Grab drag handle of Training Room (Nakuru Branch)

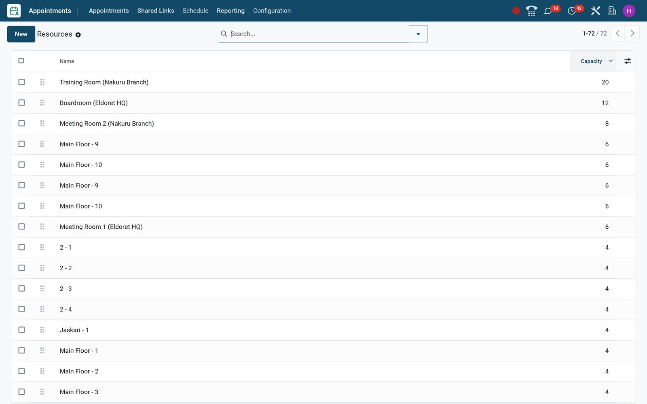click(x=42, y=82)
